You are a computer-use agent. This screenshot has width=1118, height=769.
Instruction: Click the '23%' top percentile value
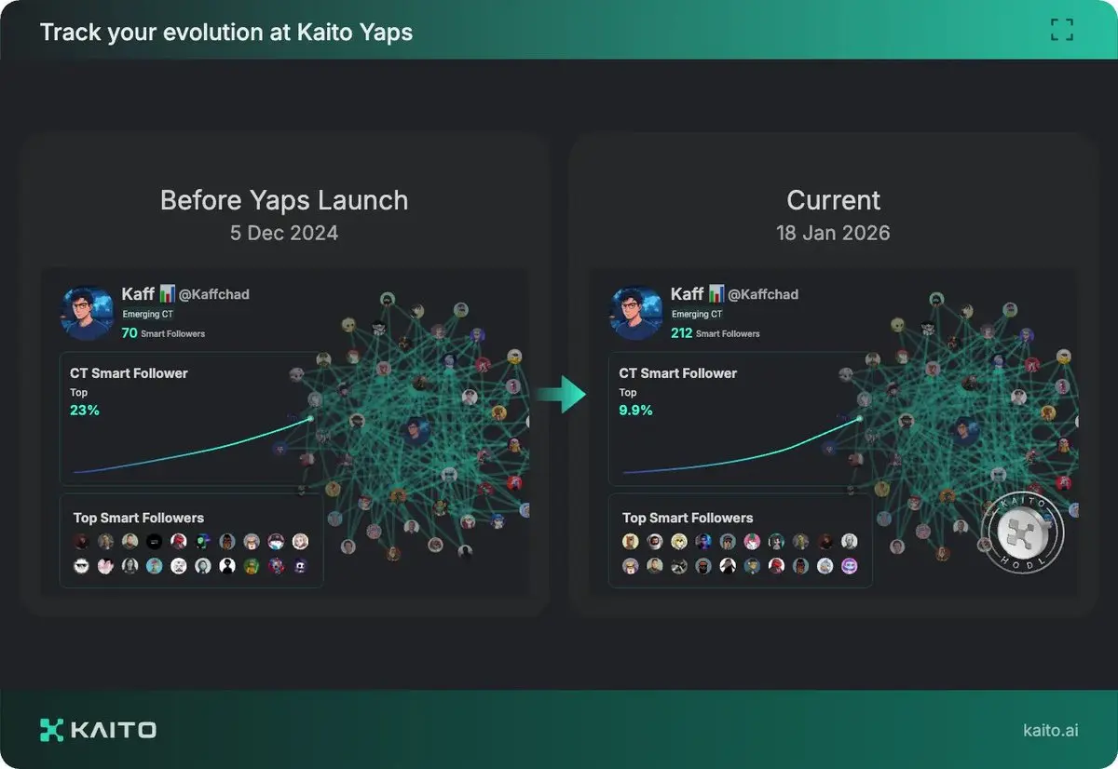(84, 410)
